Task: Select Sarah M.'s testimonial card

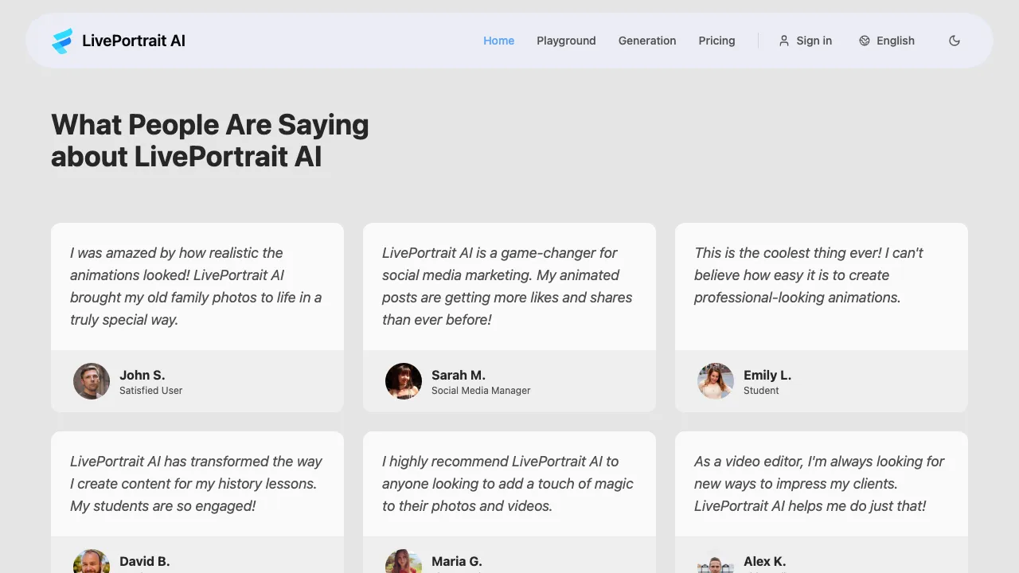Action: click(x=509, y=317)
